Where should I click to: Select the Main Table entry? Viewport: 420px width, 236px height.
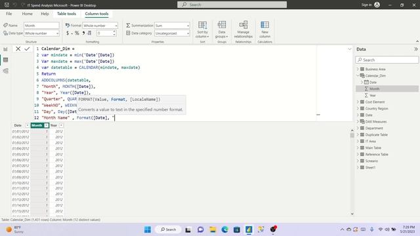[x=373, y=147]
